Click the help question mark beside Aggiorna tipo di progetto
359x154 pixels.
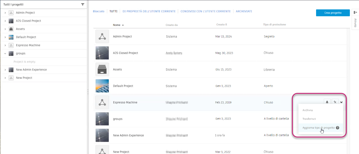(337, 128)
